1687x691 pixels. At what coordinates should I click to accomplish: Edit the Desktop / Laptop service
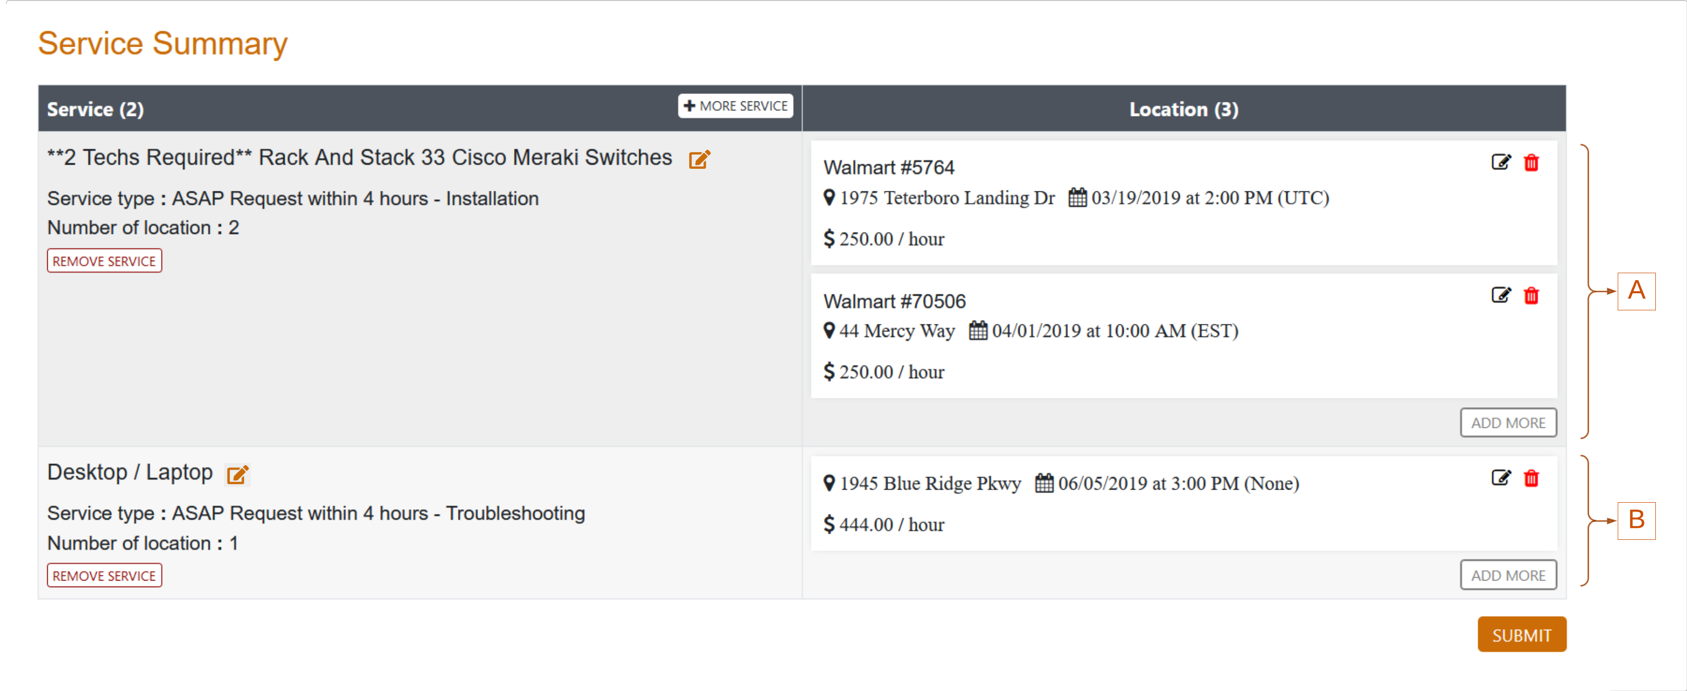coord(237,474)
